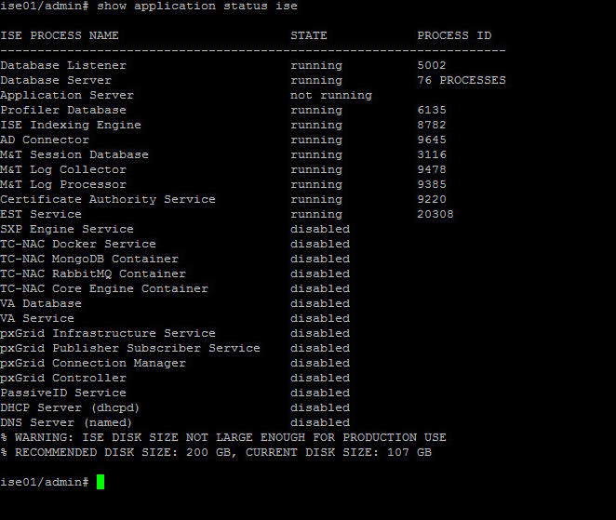Image resolution: width=616 pixels, height=520 pixels.
Task: Click the 'pxGrid Controller' process name
Action: click(63, 379)
